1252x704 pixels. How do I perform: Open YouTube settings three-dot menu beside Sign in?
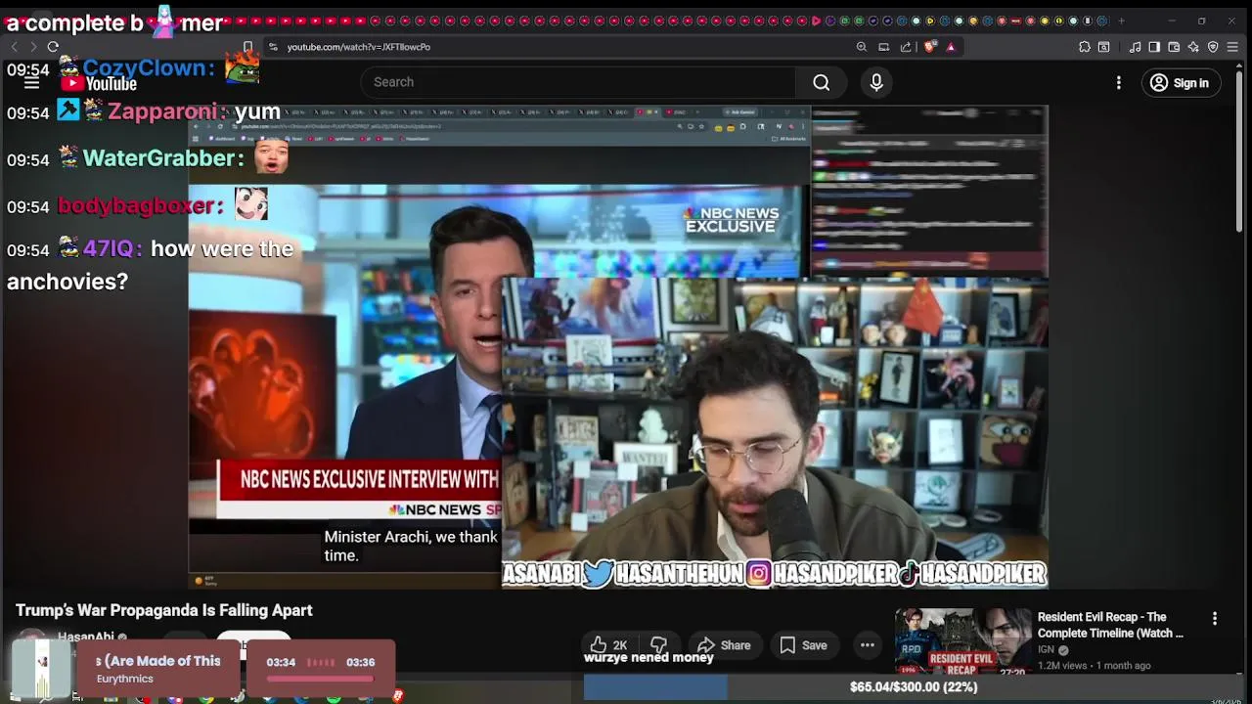click(x=1118, y=83)
